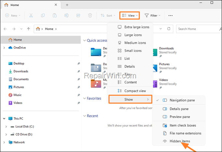222x152 pixels.
Task: Click the Delete trash can icon
Action: (x=90, y=15)
